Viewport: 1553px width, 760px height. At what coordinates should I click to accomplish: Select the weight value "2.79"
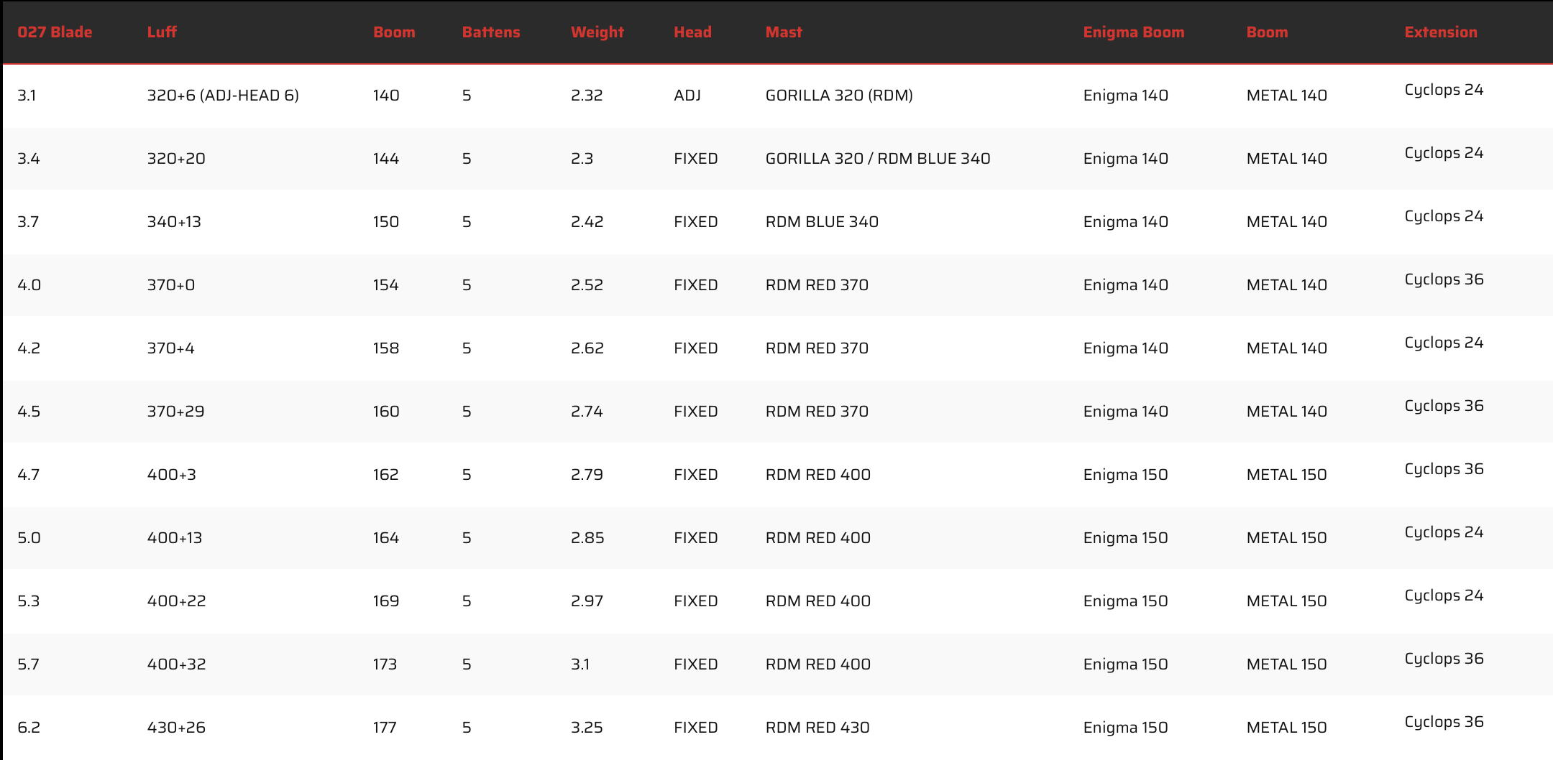587,475
